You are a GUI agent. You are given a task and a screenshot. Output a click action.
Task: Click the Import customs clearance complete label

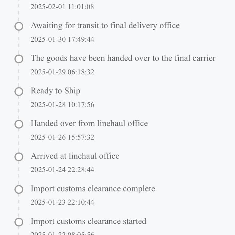[x=93, y=189]
